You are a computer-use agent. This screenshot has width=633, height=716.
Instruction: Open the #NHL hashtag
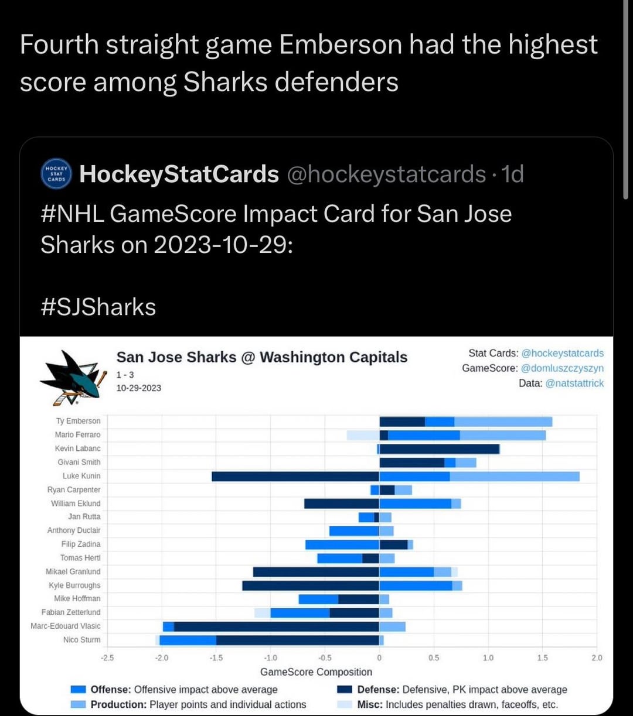72,214
